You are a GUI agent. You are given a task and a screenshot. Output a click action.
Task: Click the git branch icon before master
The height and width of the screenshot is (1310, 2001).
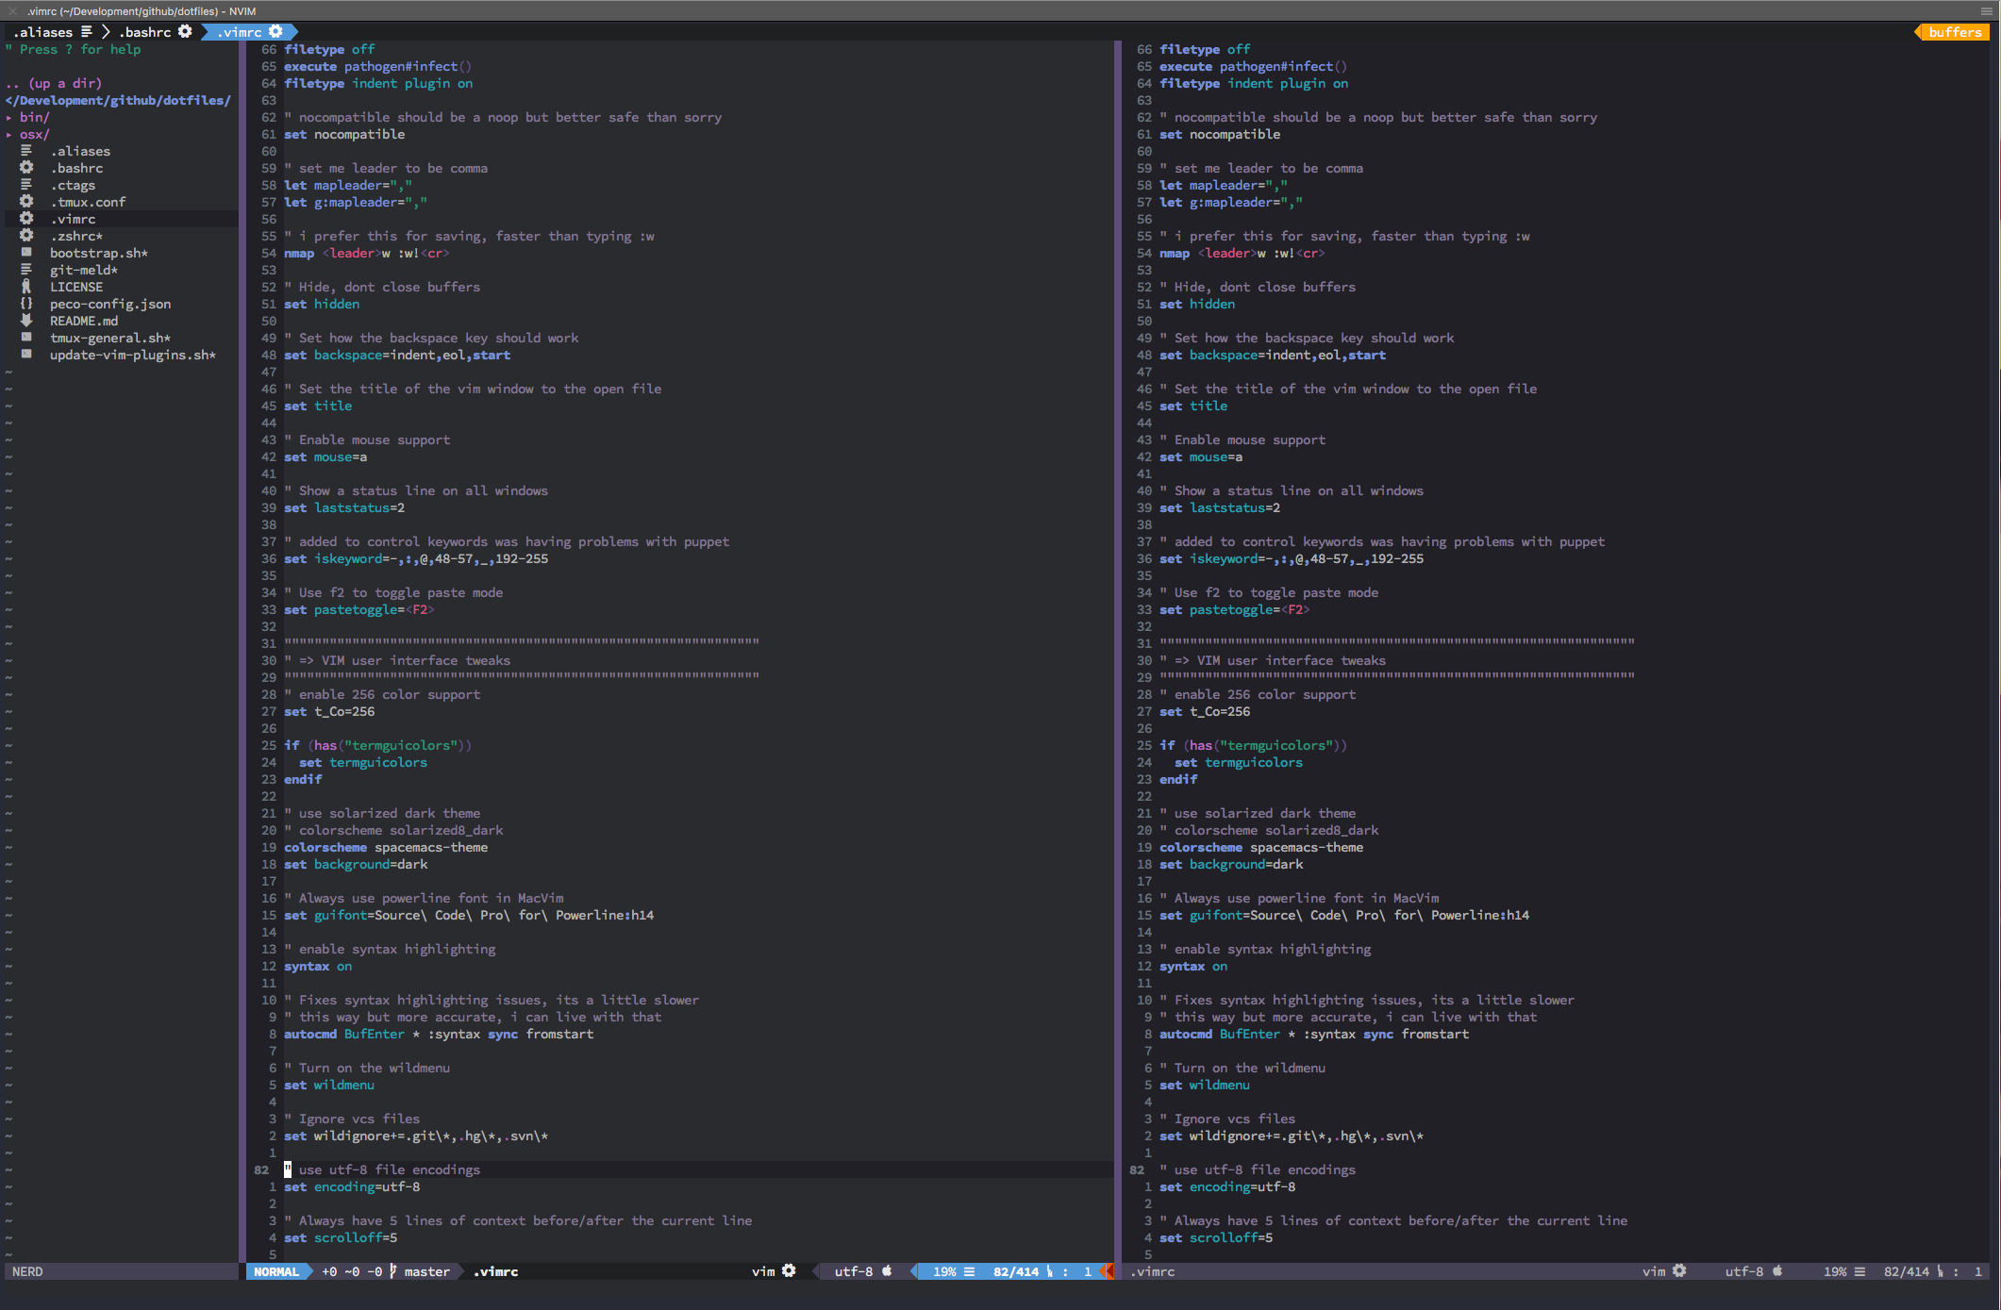393,1271
